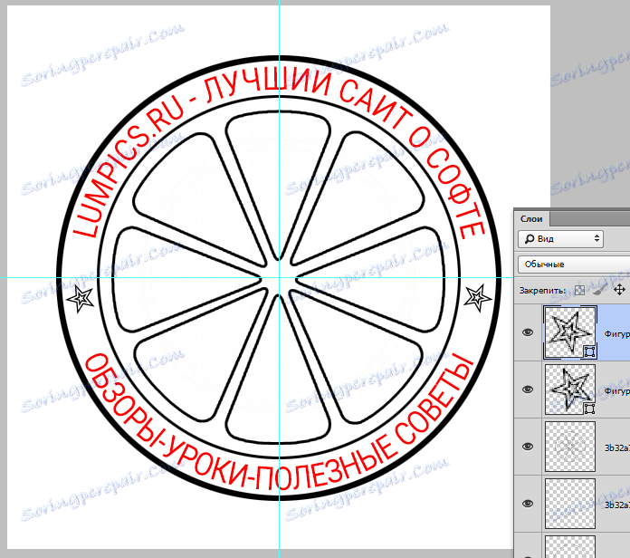Click the right star shape on canvas
630x558 pixels.
pos(477,298)
